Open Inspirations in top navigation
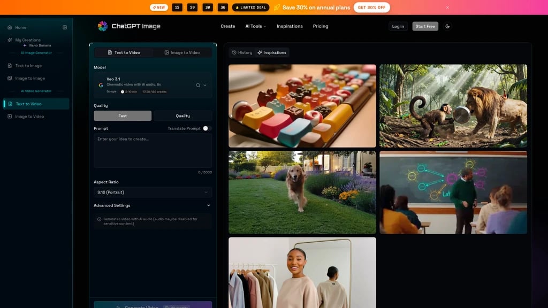 [290, 26]
